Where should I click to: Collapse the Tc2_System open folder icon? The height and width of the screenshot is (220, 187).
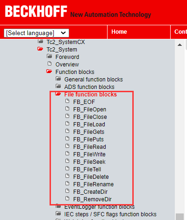pyautogui.click(x=40, y=49)
